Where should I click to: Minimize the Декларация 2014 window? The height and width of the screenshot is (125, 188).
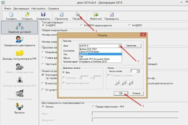pos(181,2)
